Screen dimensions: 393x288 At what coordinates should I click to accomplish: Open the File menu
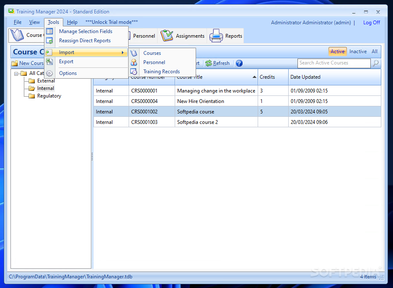click(x=17, y=22)
